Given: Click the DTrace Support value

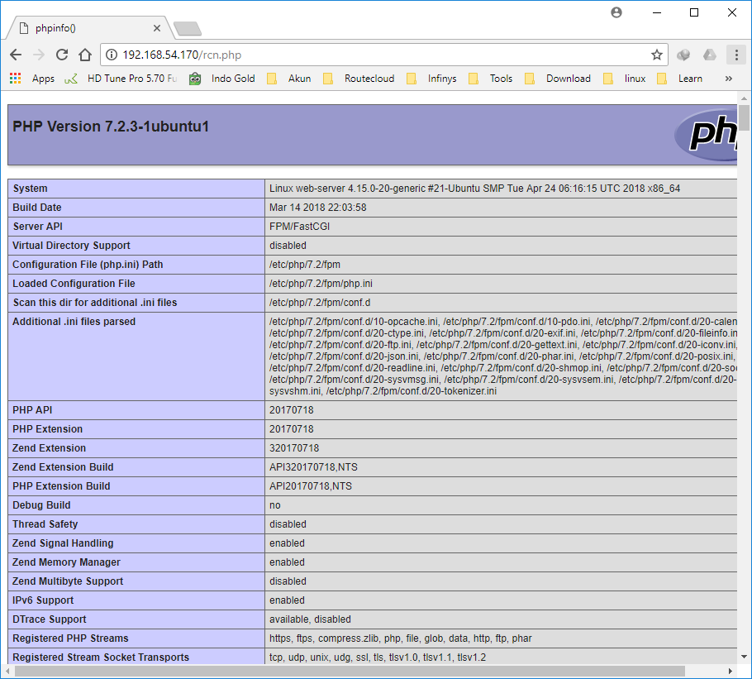Looking at the screenshot, I should [x=310, y=619].
